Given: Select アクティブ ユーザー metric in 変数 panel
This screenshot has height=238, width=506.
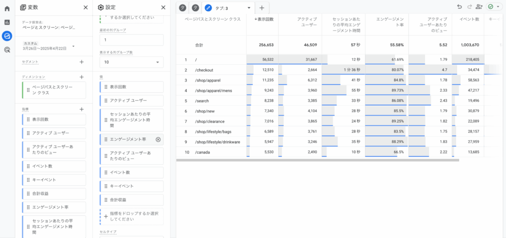Looking at the screenshot, I should tap(54, 133).
